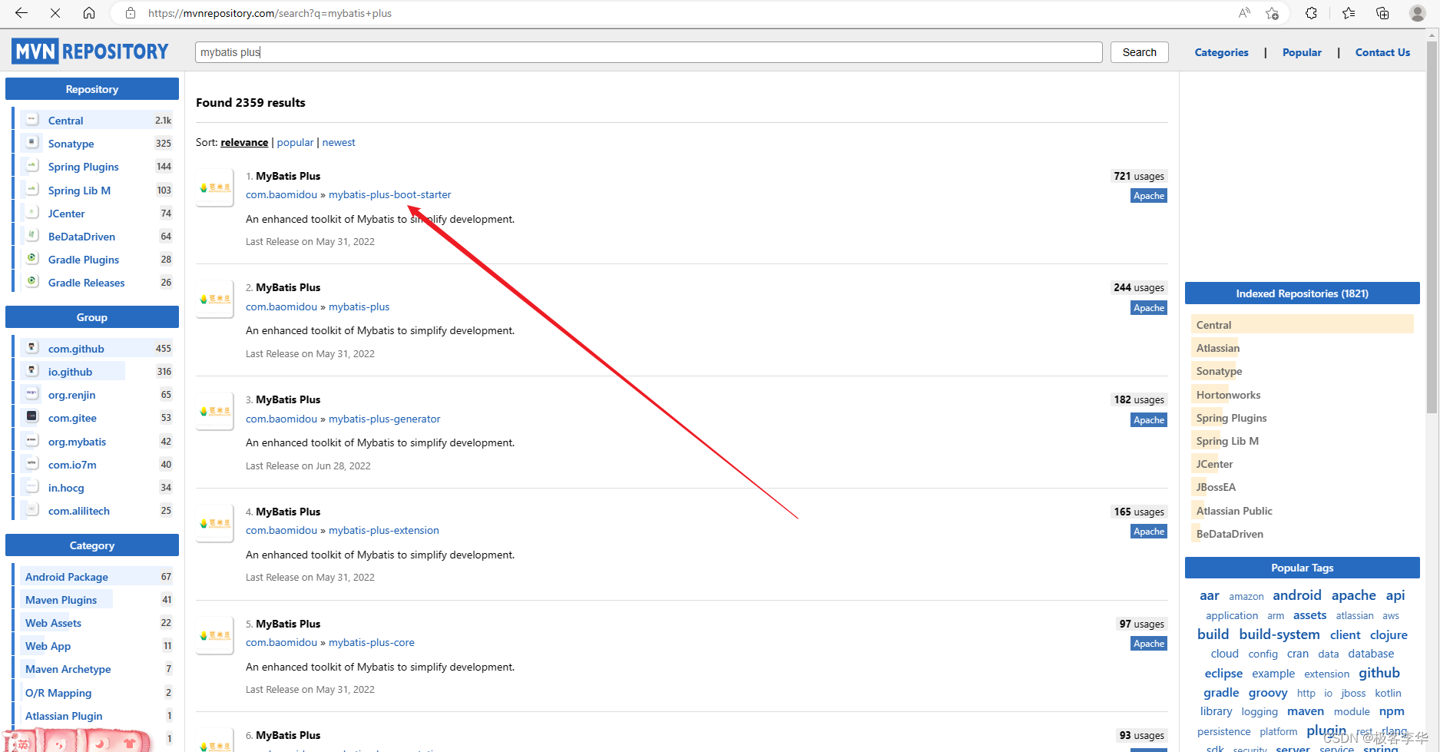This screenshot has height=752, width=1440.
Task: Click the Spring Plugins repository icon
Action: (x=32, y=166)
